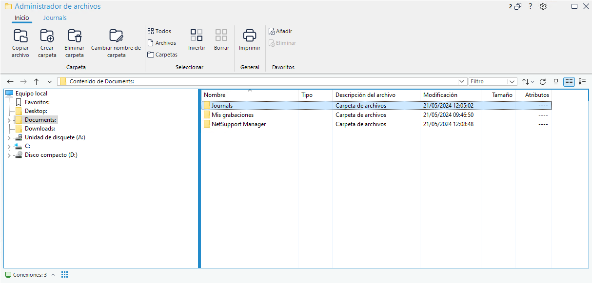Switch to the Journals ribbon tab

click(55, 18)
